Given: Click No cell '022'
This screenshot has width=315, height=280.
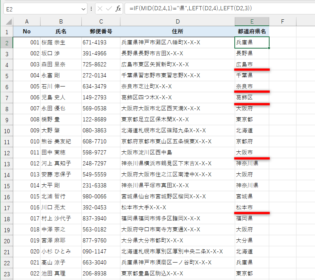Looking at the screenshot, I should (27, 274).
